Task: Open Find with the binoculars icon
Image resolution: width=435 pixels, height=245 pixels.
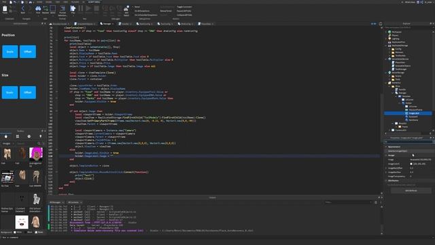Action: (x=38, y=10)
